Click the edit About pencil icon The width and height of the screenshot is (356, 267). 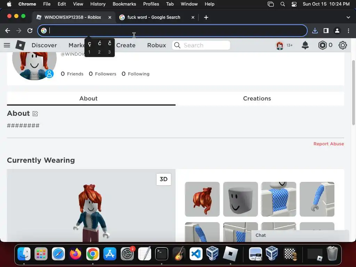[35, 114]
